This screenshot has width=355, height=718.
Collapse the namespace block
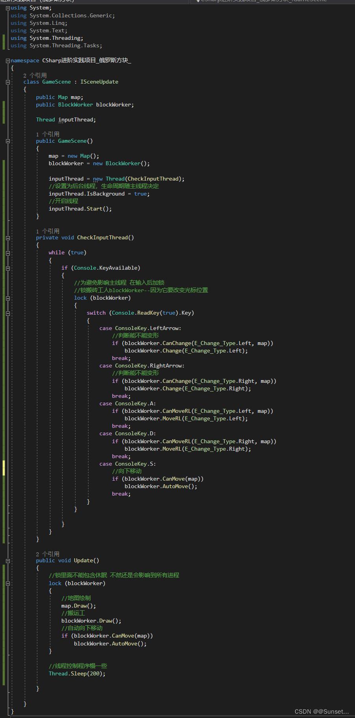[7, 61]
